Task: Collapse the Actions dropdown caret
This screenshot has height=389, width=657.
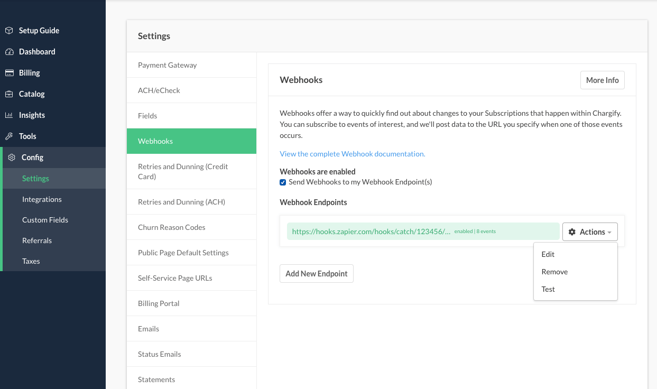Action: click(x=609, y=233)
